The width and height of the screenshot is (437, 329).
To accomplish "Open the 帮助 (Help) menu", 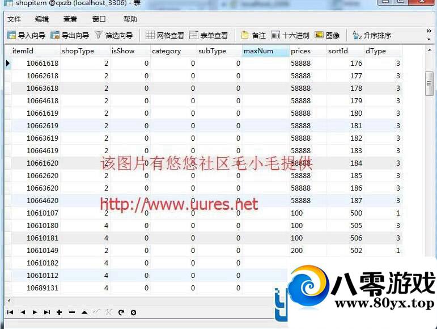I will 130,19.
